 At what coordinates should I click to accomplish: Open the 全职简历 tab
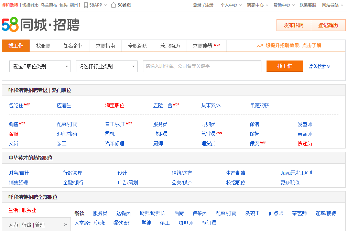pyautogui.click(x=138, y=46)
